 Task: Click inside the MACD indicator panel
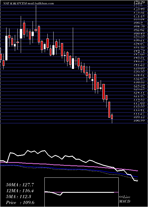[81, 192]
